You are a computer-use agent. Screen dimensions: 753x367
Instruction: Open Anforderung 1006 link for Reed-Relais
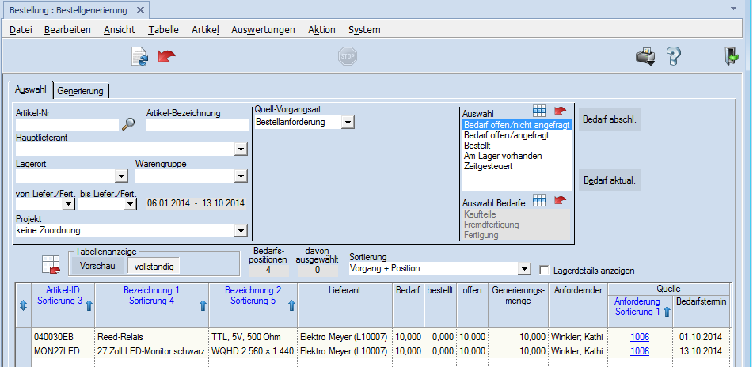pos(640,336)
